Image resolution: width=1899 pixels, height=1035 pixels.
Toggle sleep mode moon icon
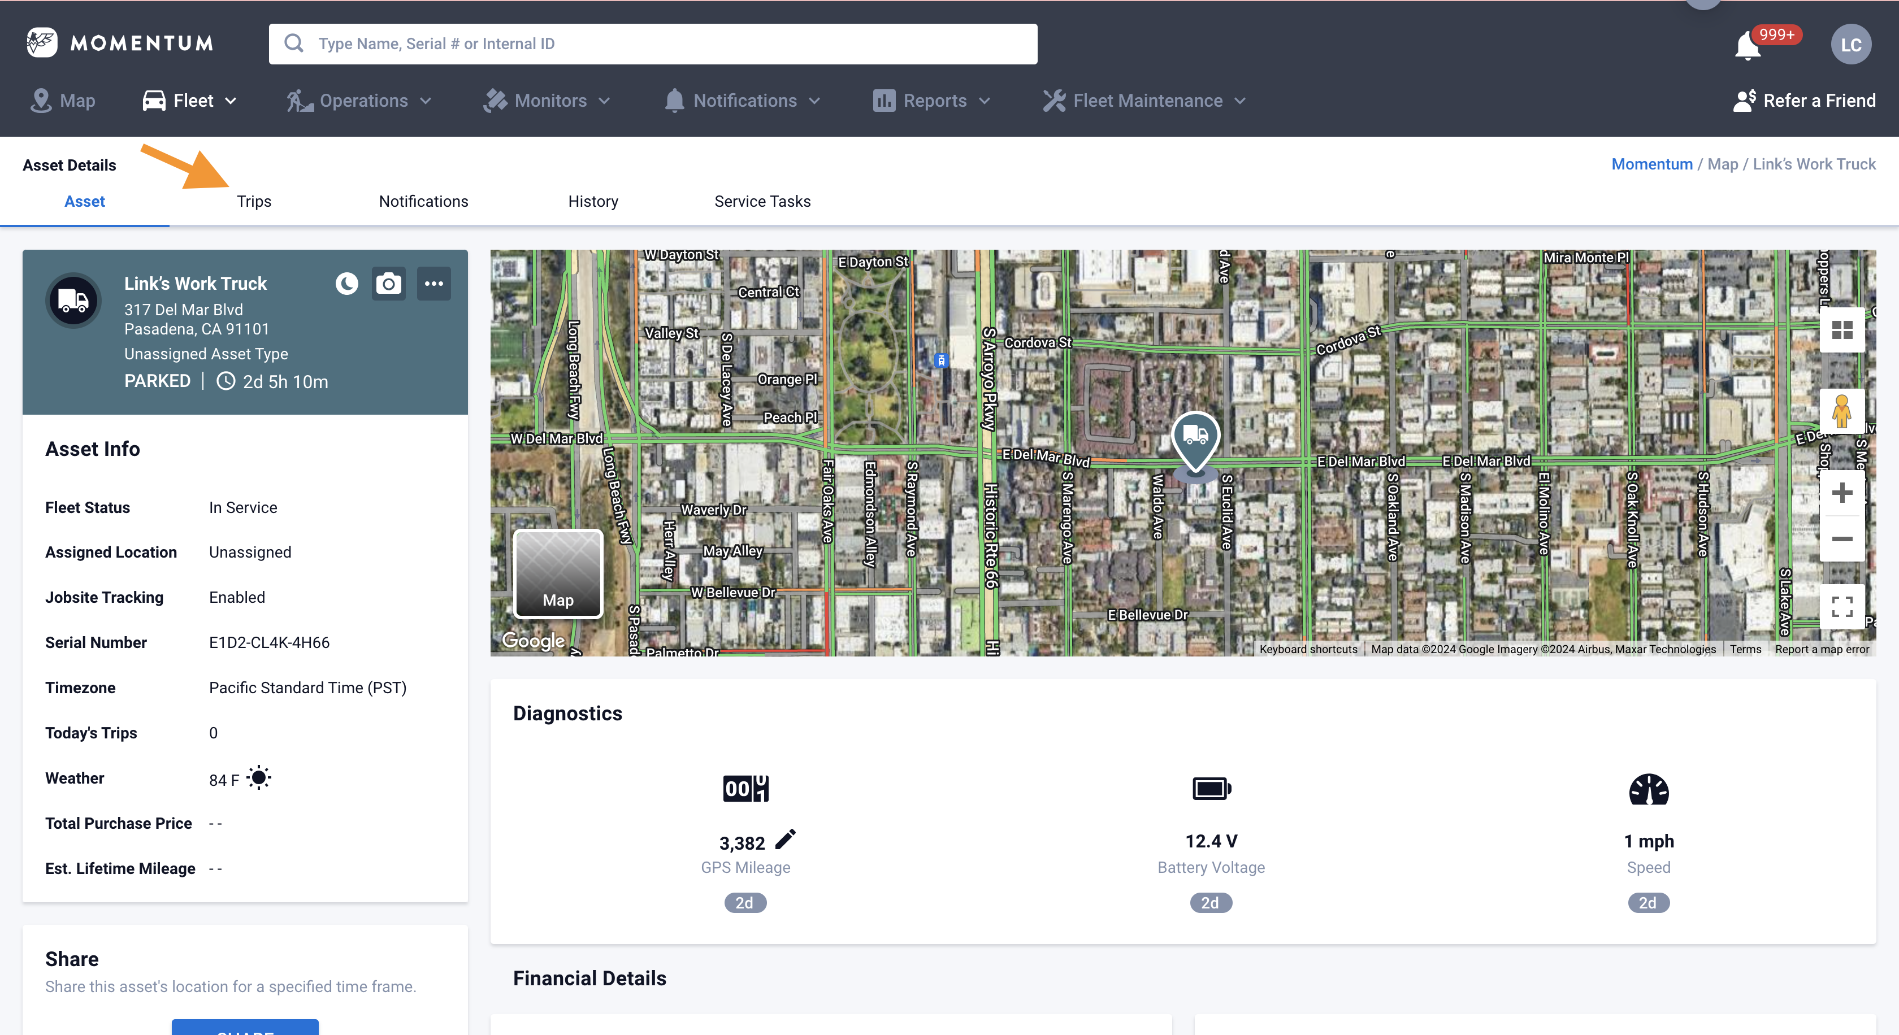point(346,284)
